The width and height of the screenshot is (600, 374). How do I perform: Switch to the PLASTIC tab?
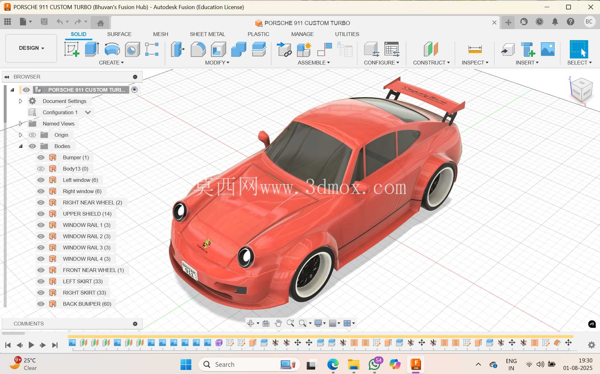tap(258, 34)
